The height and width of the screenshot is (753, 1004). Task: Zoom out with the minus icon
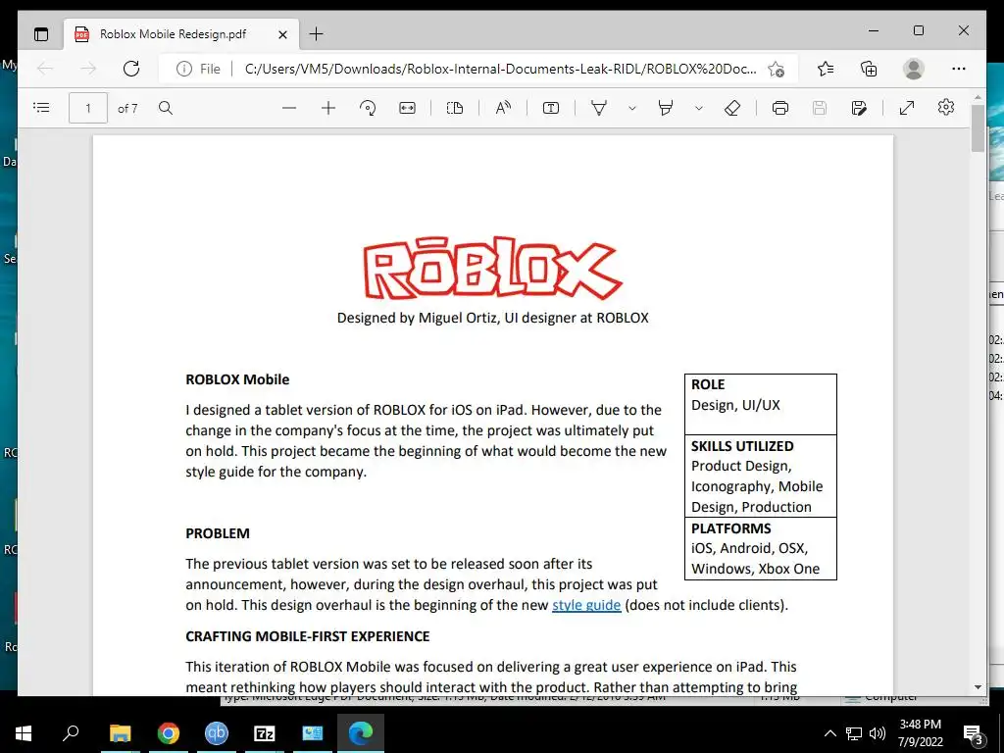pyautogui.click(x=289, y=108)
